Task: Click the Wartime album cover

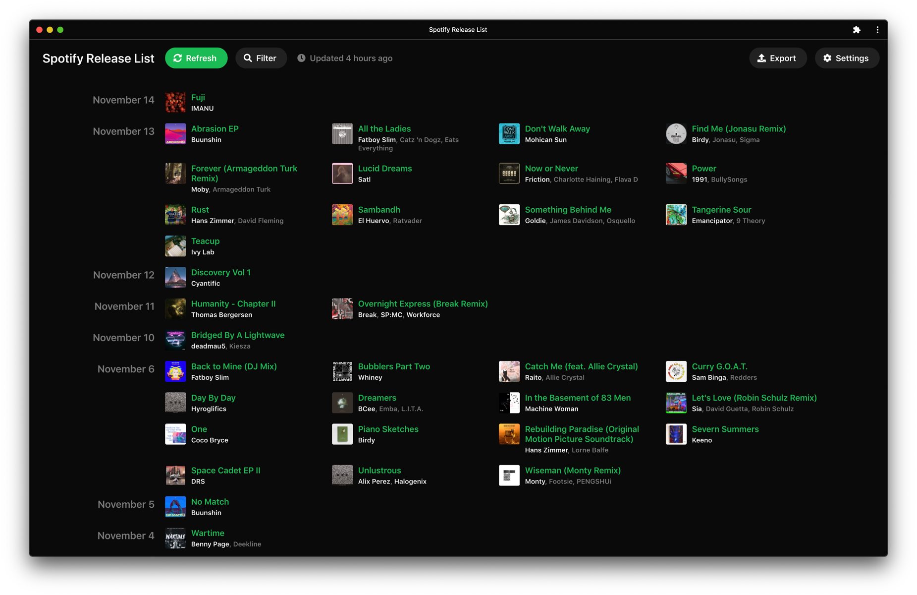Action: click(x=175, y=538)
